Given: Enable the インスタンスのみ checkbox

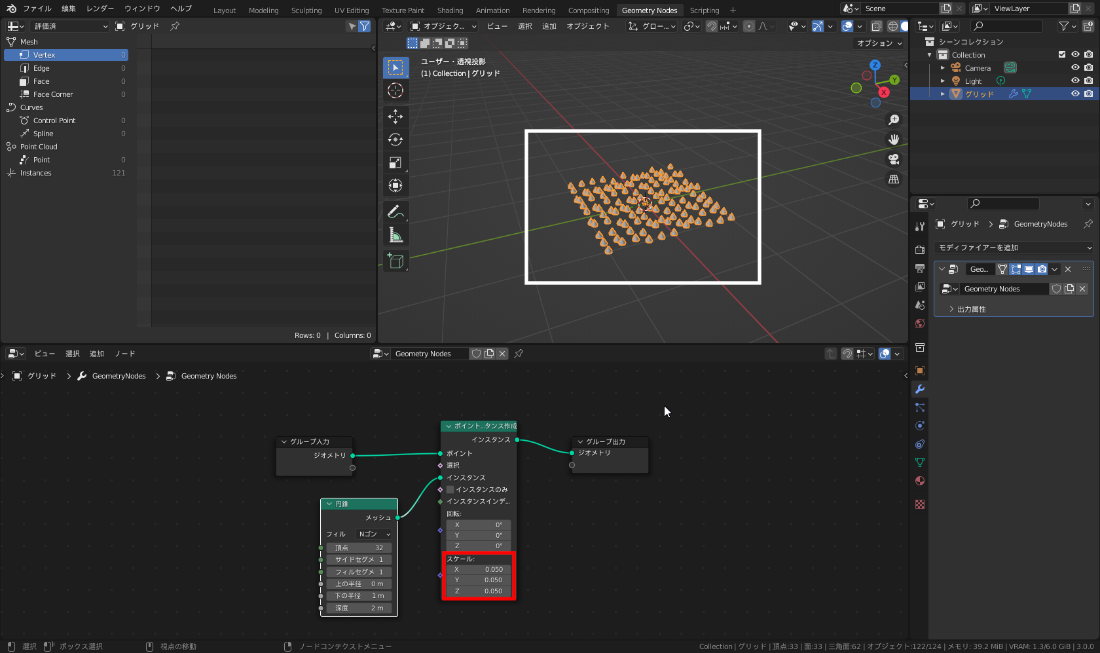Looking at the screenshot, I should 450,489.
